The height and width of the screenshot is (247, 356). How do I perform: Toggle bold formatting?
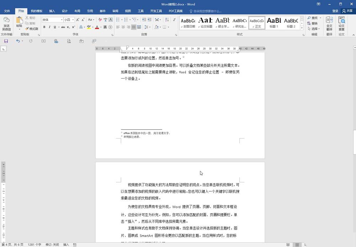pos(44,27)
